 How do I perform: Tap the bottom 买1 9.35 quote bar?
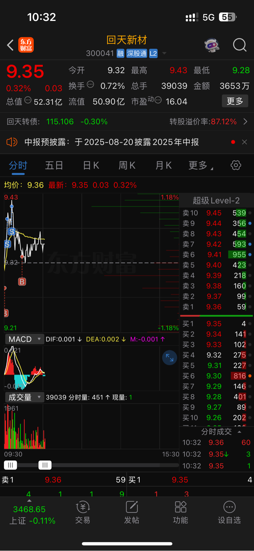pyautogui.click(x=190, y=480)
